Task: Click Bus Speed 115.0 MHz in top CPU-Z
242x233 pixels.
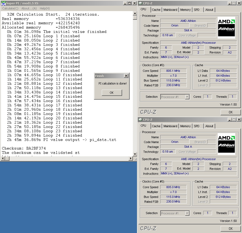Action: click(x=173, y=80)
